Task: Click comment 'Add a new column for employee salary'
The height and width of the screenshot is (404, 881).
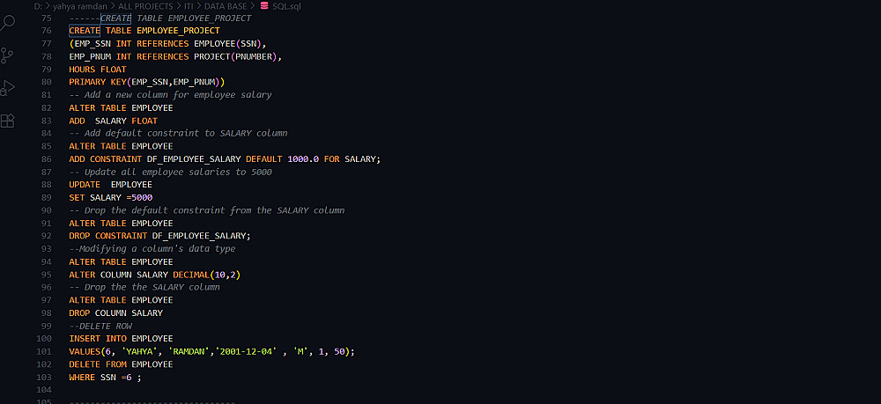Action: click(x=178, y=95)
